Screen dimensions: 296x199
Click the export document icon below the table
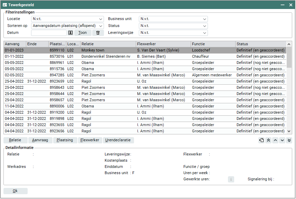pyautogui.click(x=261, y=140)
